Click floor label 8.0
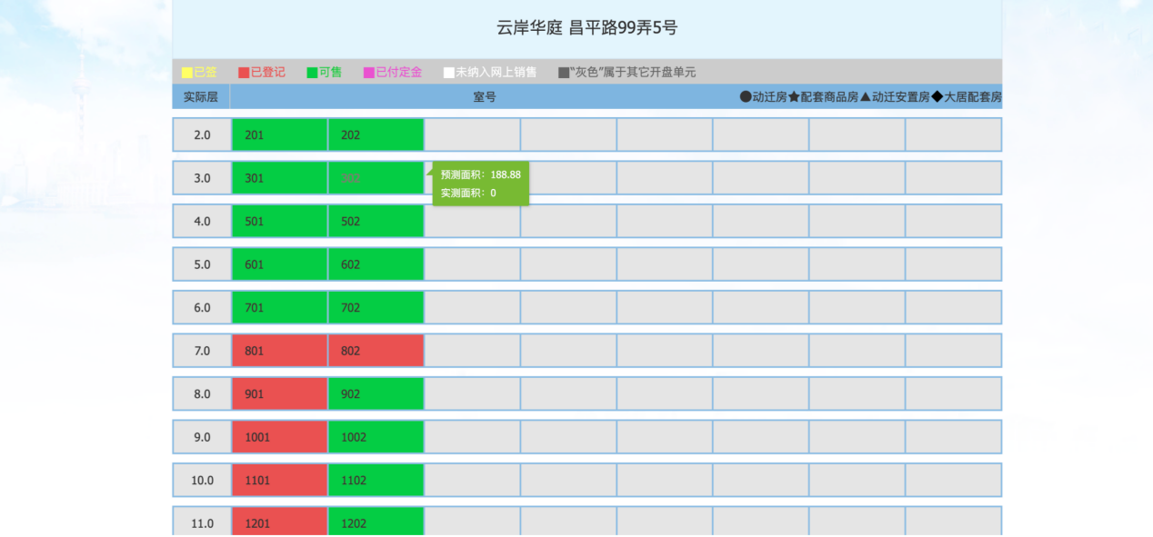 point(202,393)
